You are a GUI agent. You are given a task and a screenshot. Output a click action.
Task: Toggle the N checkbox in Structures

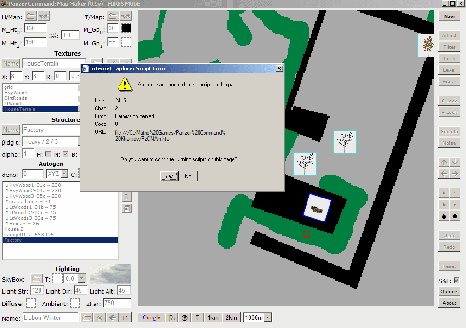65,154
